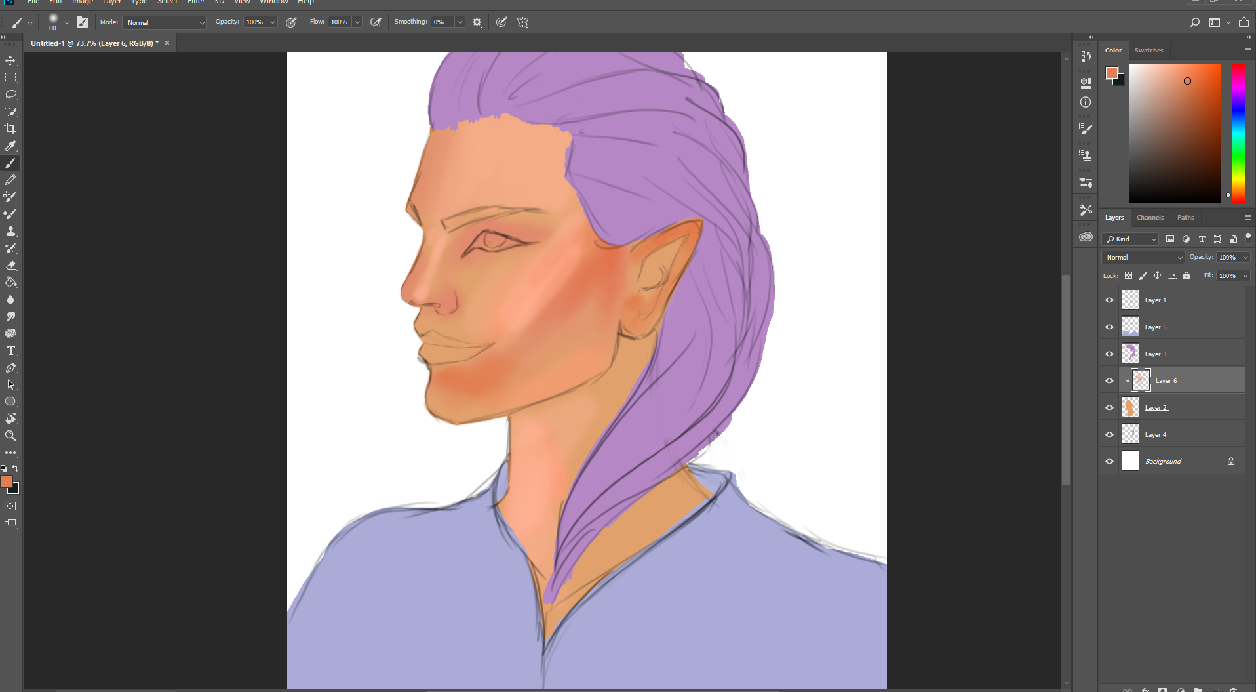Select the Pen tool
The width and height of the screenshot is (1256, 692).
(10, 367)
